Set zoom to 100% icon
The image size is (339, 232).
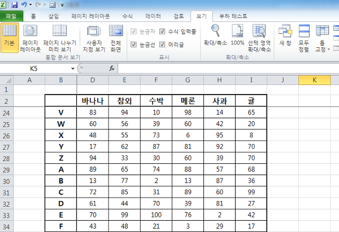[237, 35]
